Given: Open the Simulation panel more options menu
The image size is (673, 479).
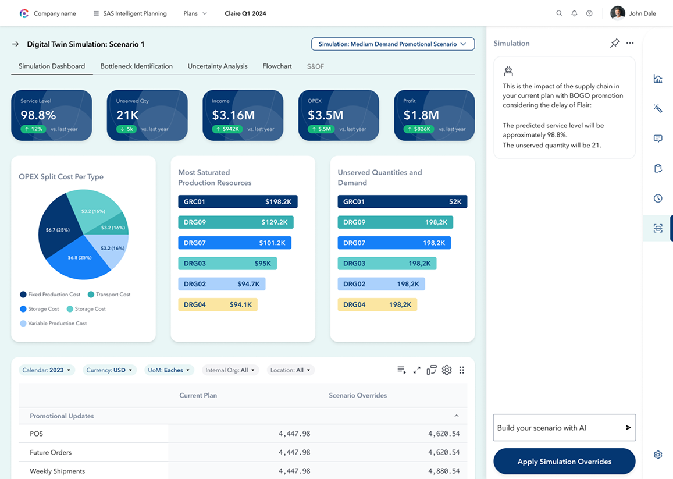Looking at the screenshot, I should pyautogui.click(x=629, y=43).
